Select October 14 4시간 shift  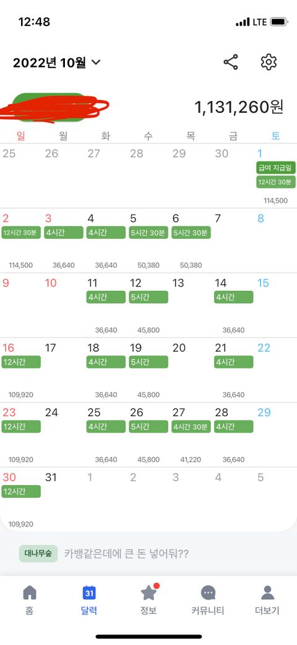[x=233, y=297]
